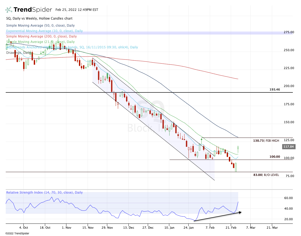Click the '7. Mar' date axis label
The width and height of the screenshot is (301, 236).
tap(251, 228)
